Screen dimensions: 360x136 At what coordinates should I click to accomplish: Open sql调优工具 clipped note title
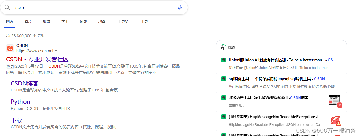tap(277, 79)
